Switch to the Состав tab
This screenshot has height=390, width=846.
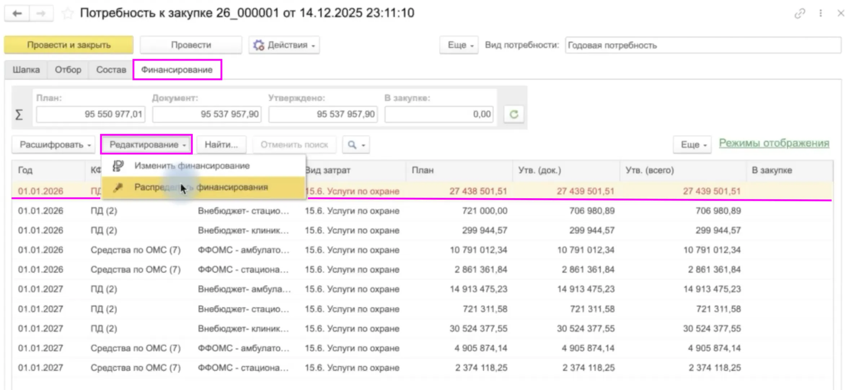(111, 70)
